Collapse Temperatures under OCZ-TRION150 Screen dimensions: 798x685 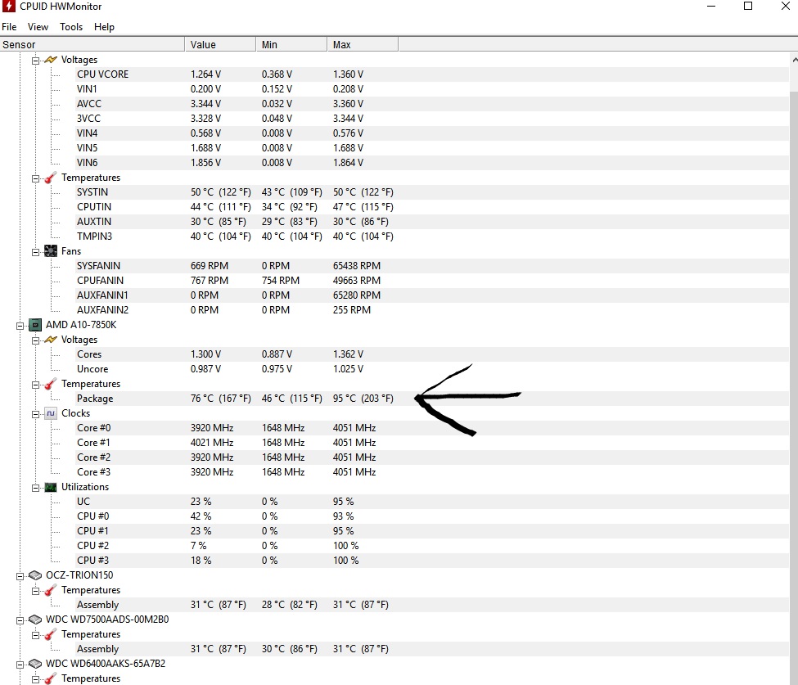[x=36, y=591]
